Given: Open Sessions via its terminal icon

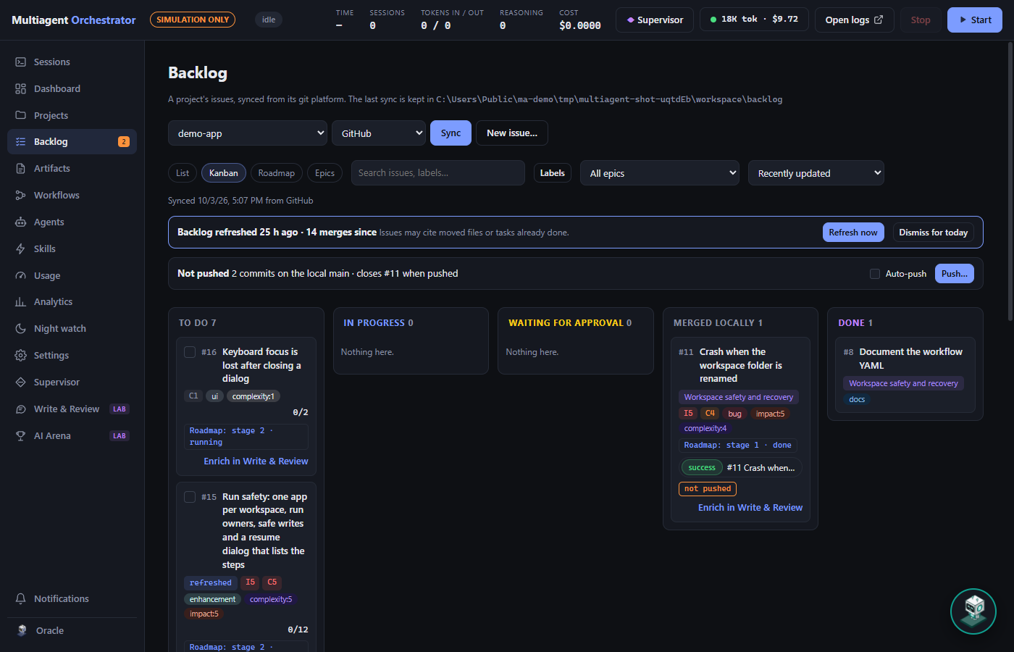Looking at the screenshot, I should pyautogui.click(x=20, y=62).
